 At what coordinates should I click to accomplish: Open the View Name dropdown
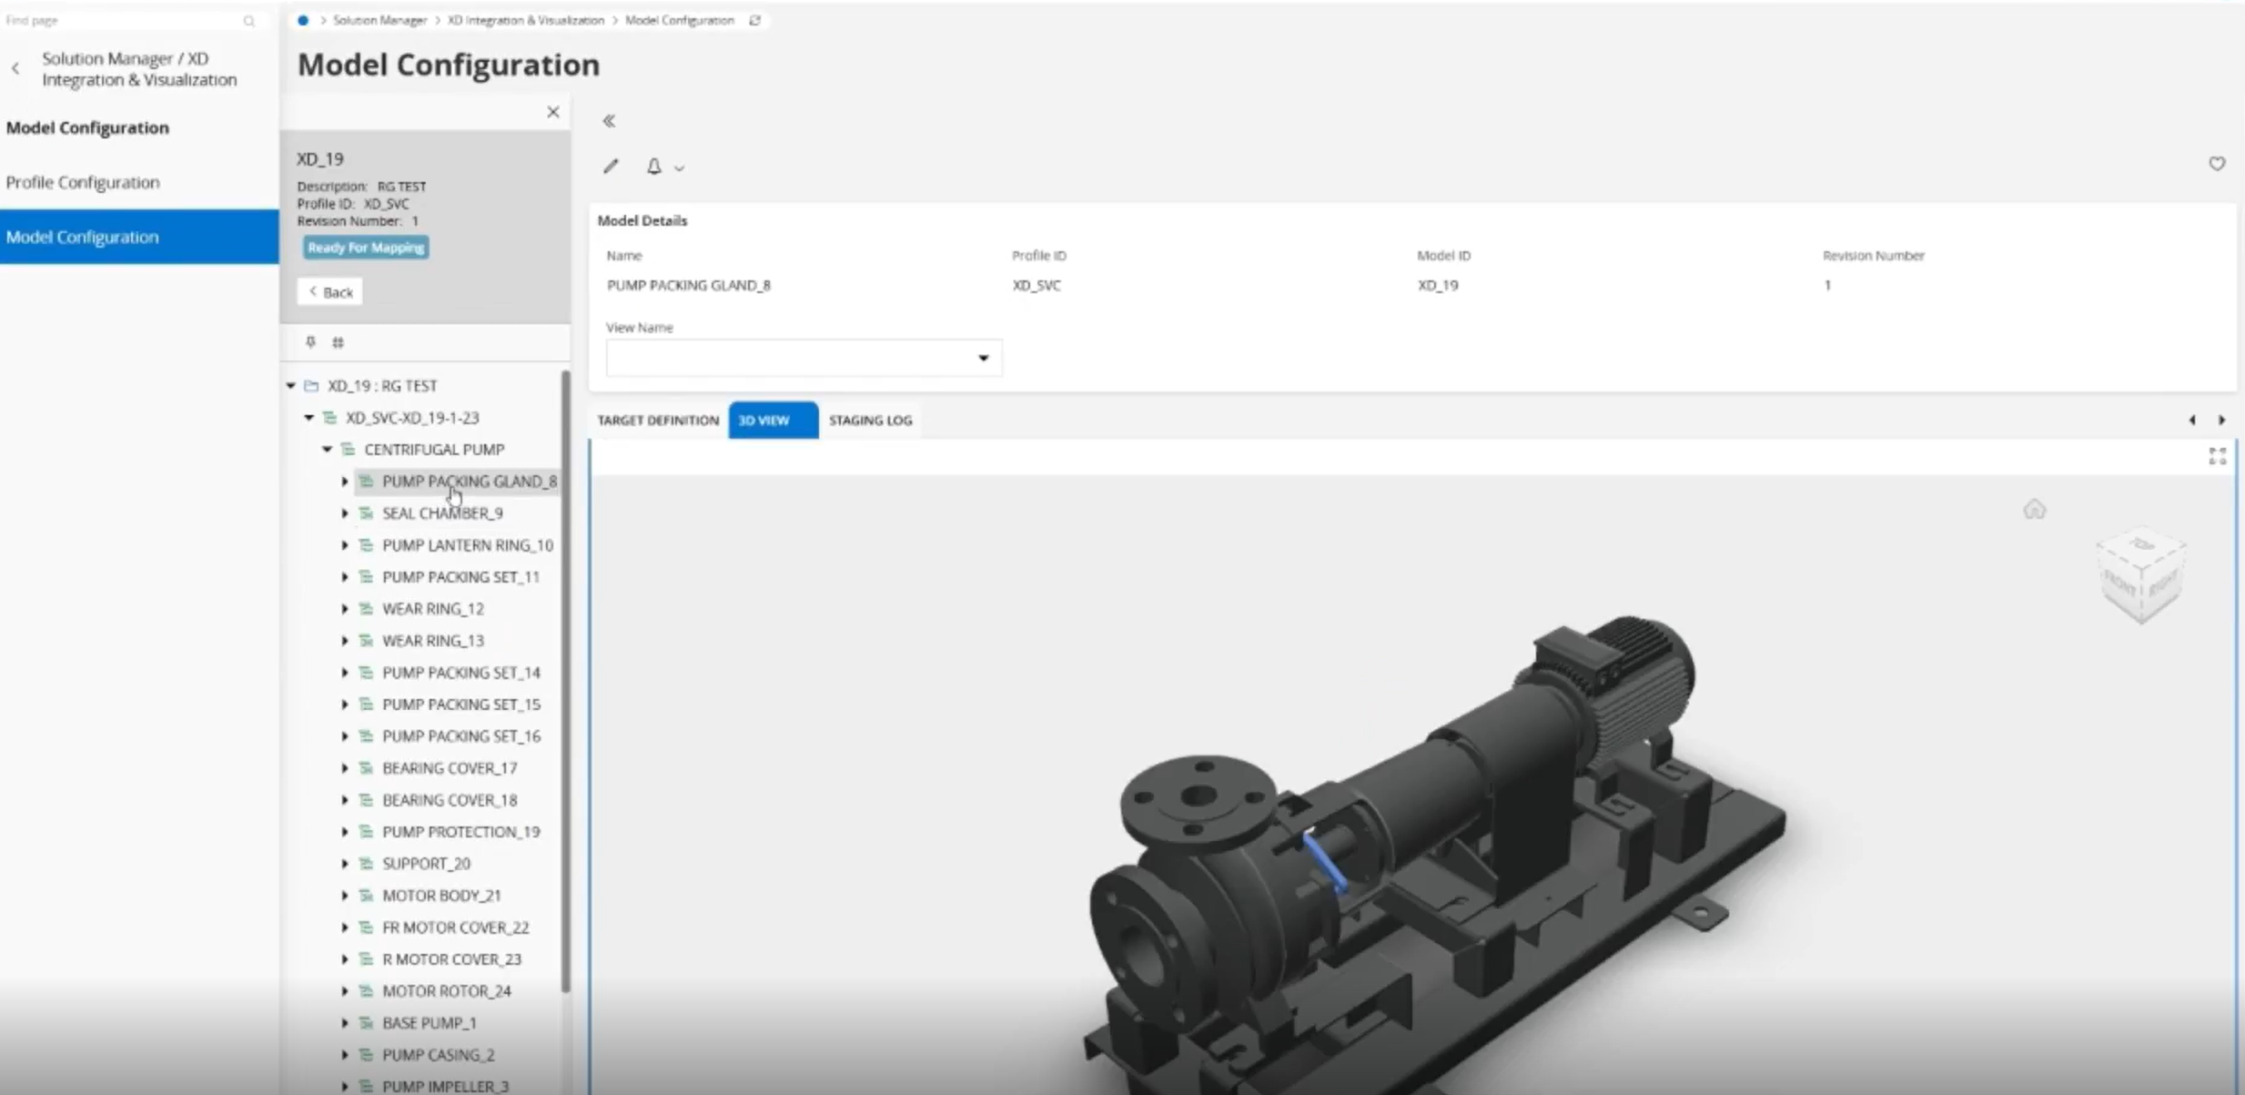coord(983,358)
